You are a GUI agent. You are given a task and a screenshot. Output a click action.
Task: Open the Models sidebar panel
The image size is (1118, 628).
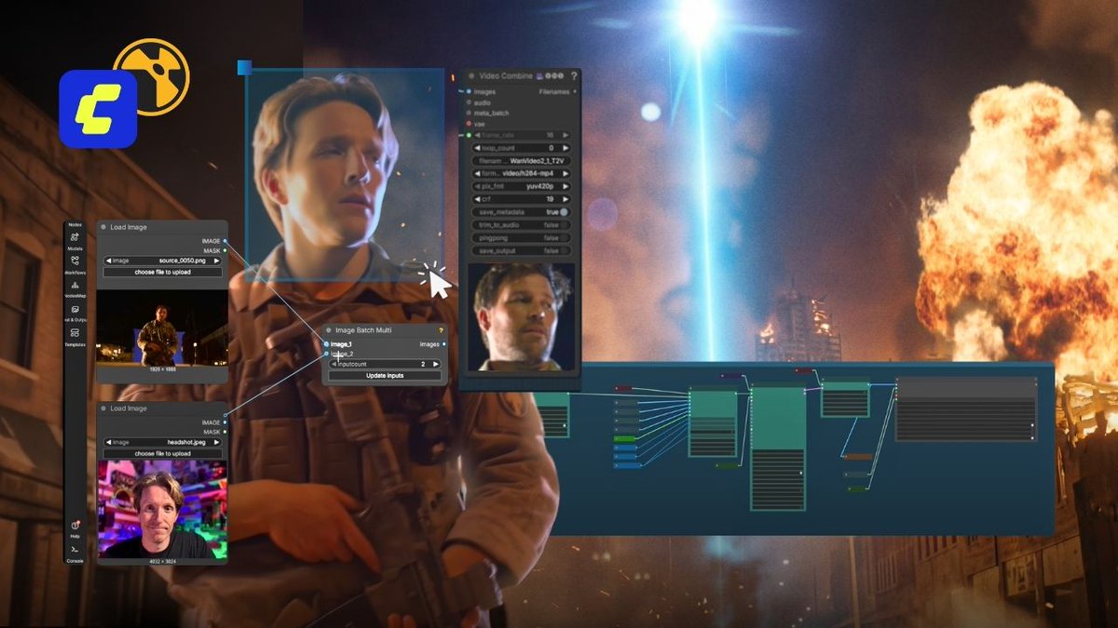click(x=75, y=240)
